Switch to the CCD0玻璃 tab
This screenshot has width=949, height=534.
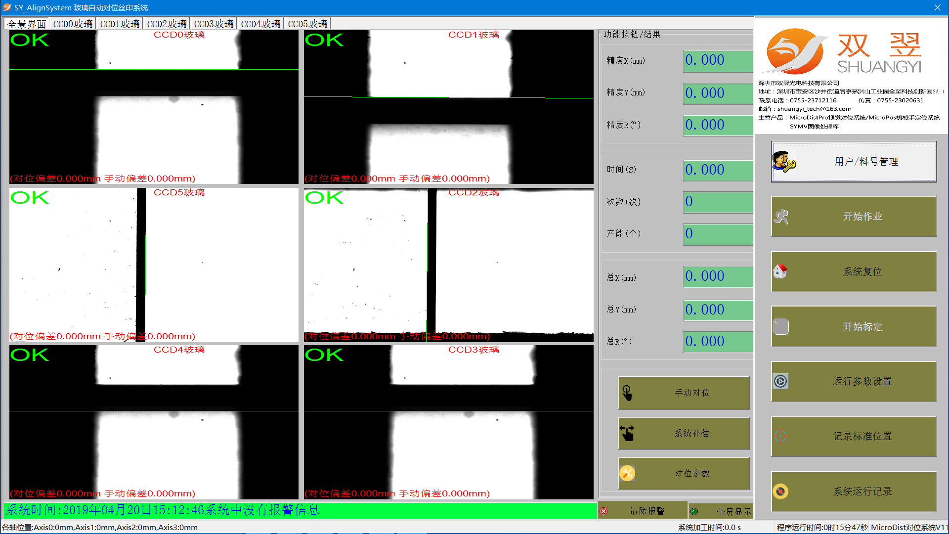(73, 24)
